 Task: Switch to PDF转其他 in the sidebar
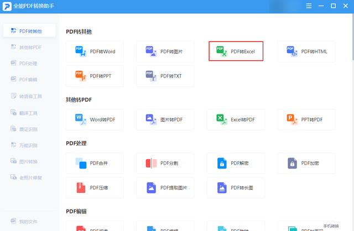coord(29,31)
